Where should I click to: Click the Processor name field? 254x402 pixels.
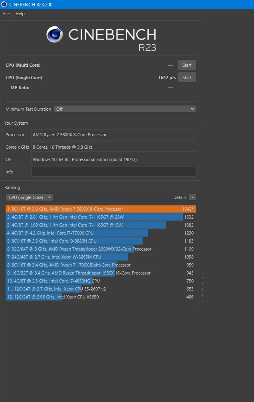pyautogui.click(x=113, y=135)
